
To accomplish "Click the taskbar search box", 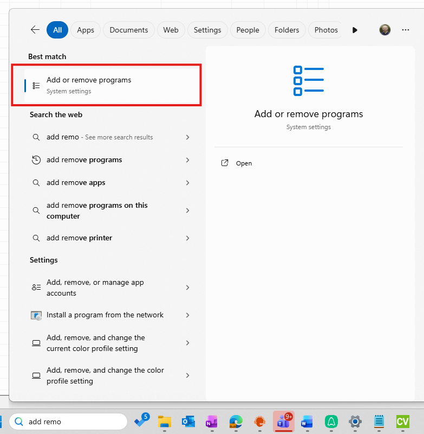I will [x=69, y=422].
